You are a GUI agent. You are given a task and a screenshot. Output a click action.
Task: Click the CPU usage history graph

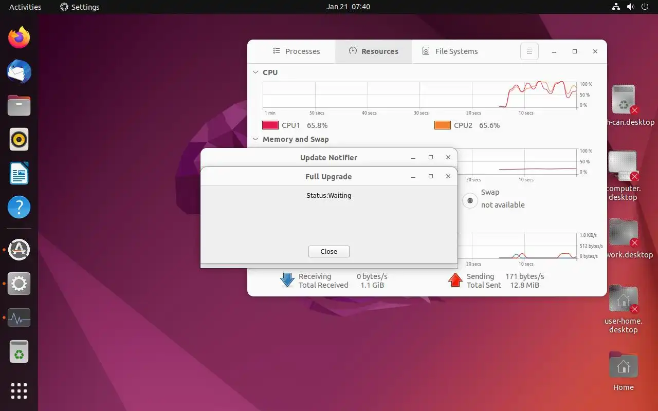(x=419, y=95)
